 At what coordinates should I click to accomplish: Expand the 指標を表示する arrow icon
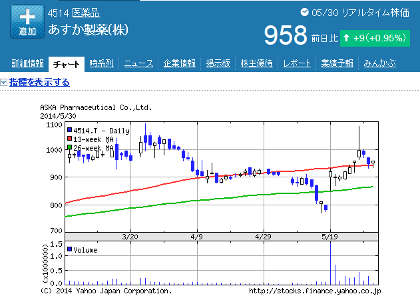[3, 83]
